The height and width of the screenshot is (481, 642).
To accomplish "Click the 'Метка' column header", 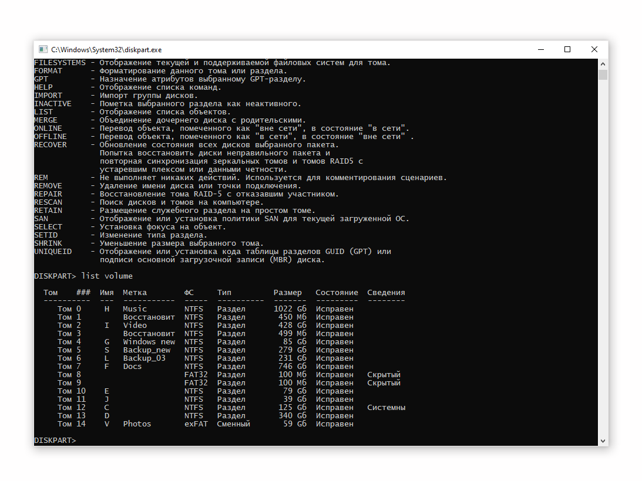I will tap(135, 293).
